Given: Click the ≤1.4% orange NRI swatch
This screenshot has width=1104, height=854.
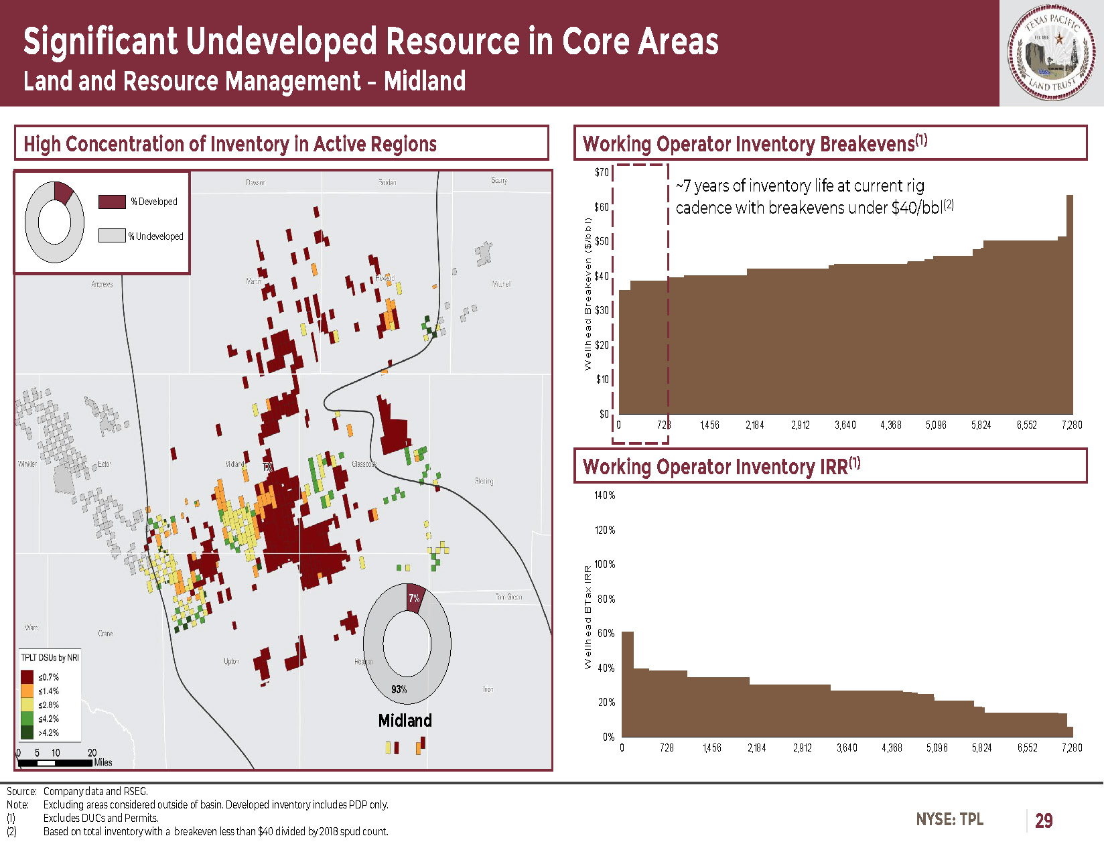Looking at the screenshot, I should coord(27,691).
